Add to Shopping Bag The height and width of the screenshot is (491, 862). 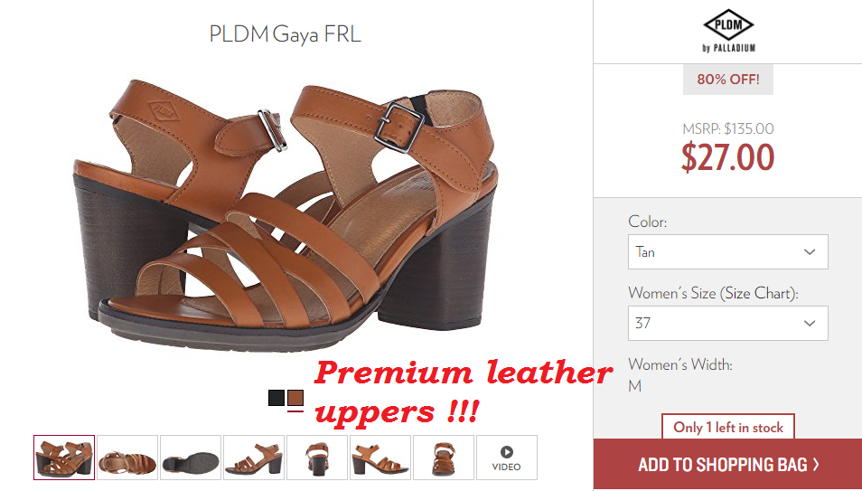click(728, 465)
